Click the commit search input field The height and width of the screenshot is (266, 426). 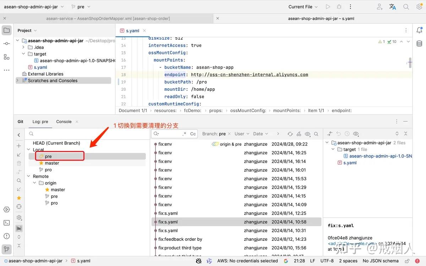(x=174, y=134)
